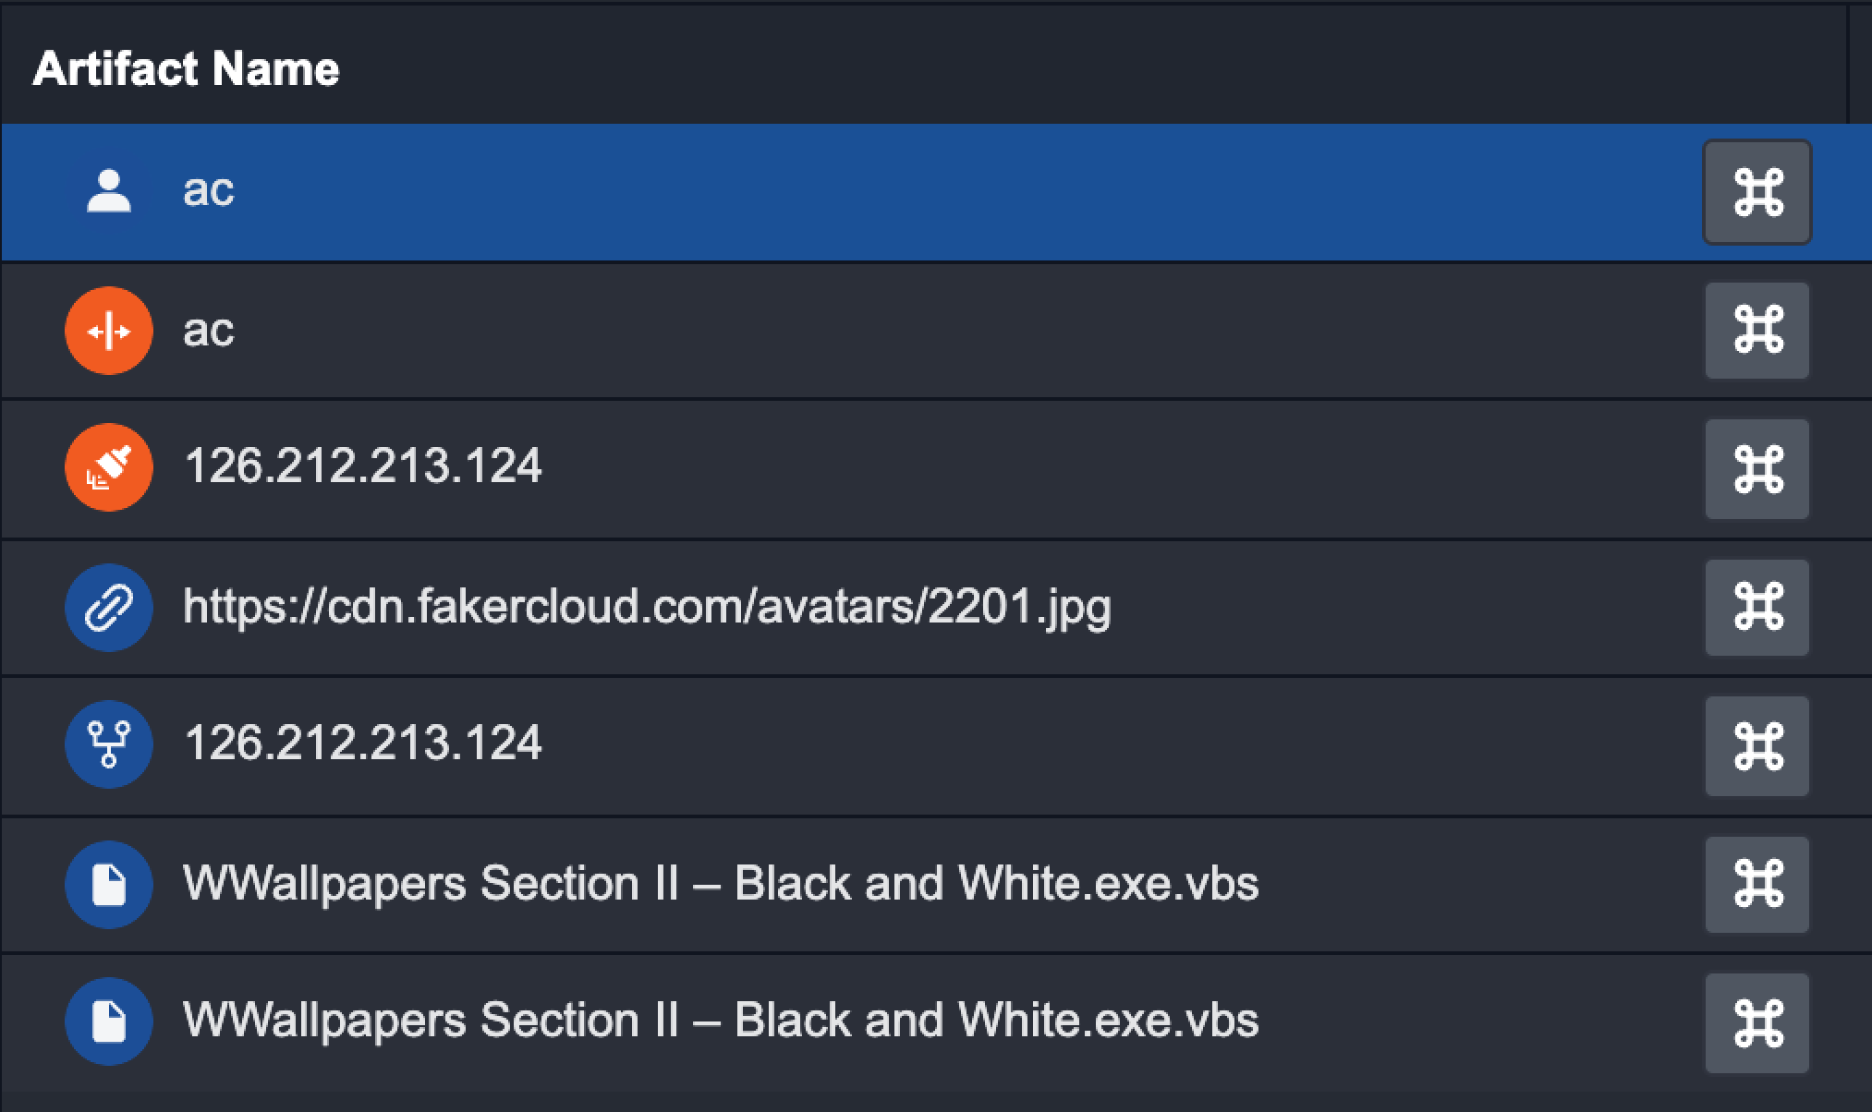Click the orange split-arrows icon beside ac

tap(109, 331)
